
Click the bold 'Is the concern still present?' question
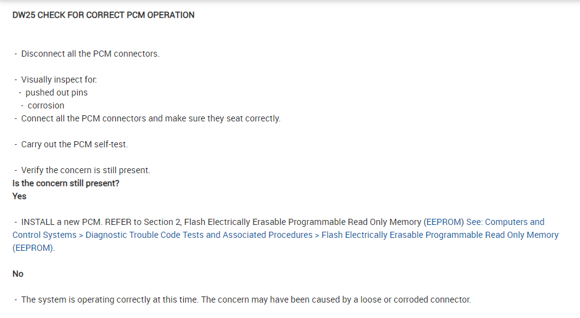65,183
